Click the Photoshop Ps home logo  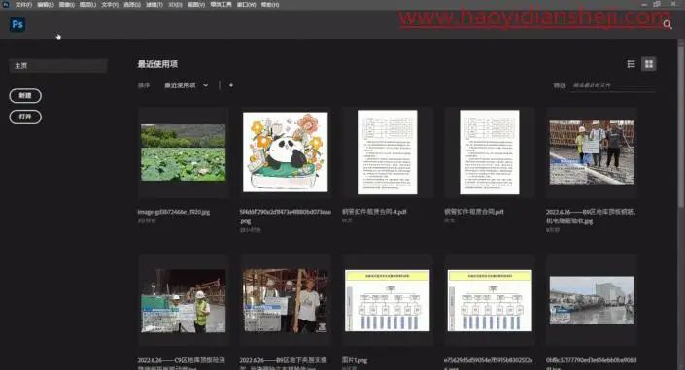pos(17,24)
